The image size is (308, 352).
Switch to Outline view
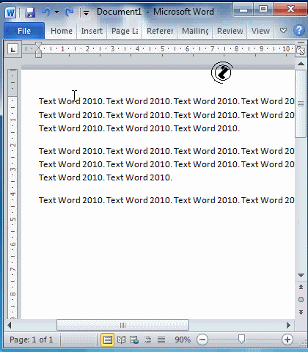pyautogui.click(x=147, y=340)
